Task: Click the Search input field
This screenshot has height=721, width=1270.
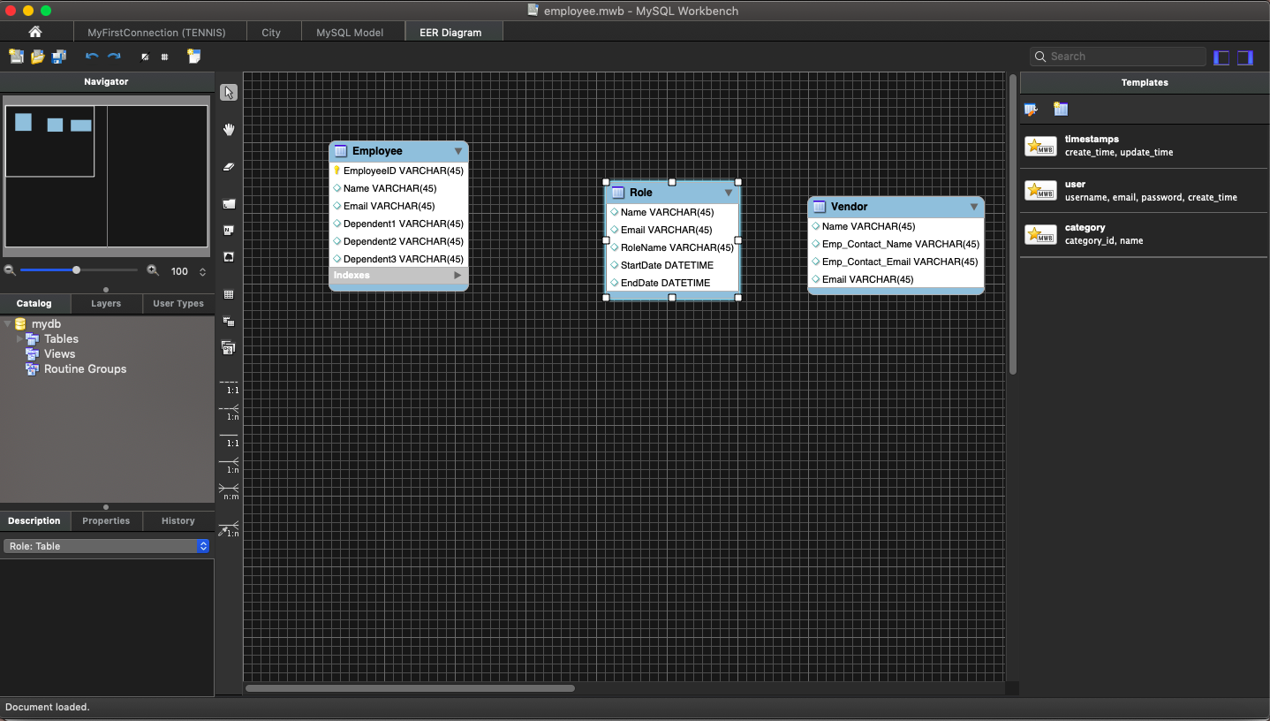Action: tap(1118, 57)
